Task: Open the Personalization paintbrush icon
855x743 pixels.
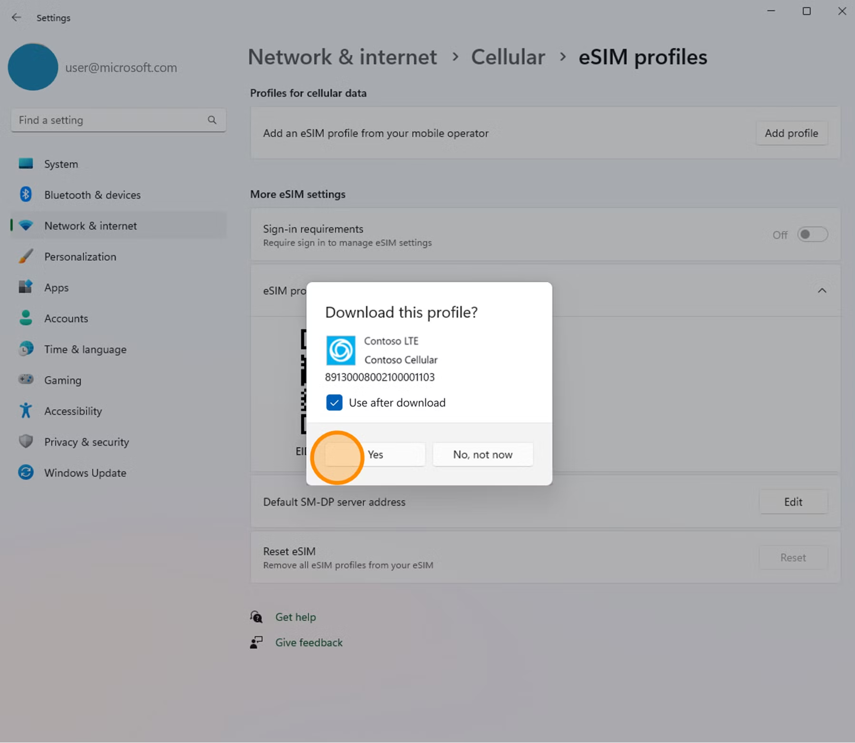Action: point(26,256)
